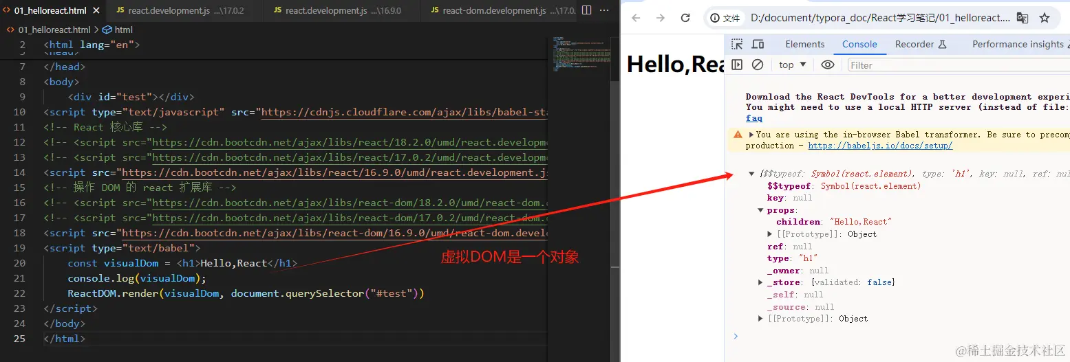Switch to react.development.js 17.0.2 editor tab

click(181, 11)
